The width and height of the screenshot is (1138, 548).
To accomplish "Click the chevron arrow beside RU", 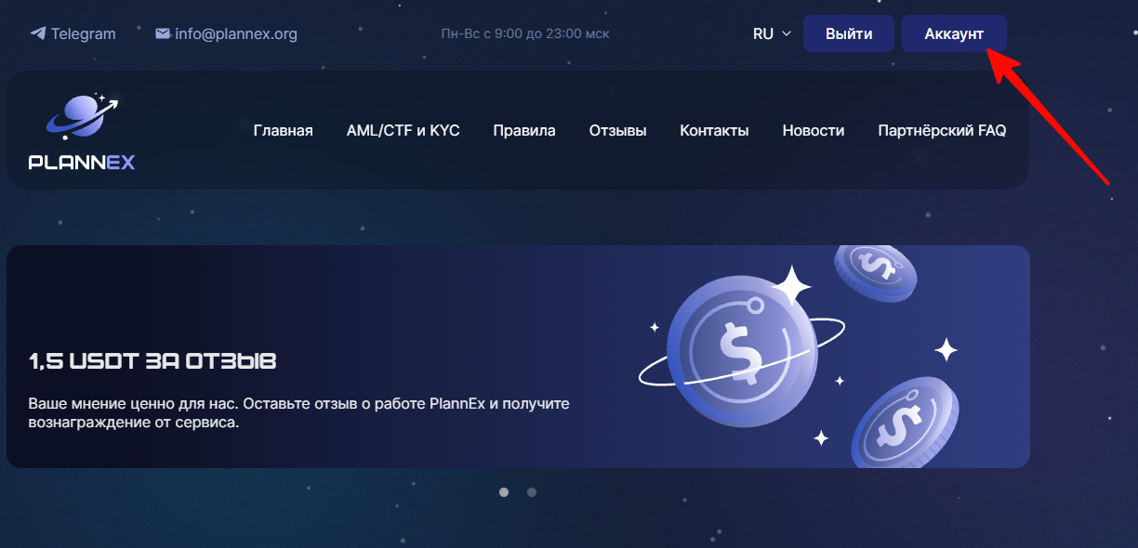I will point(787,33).
